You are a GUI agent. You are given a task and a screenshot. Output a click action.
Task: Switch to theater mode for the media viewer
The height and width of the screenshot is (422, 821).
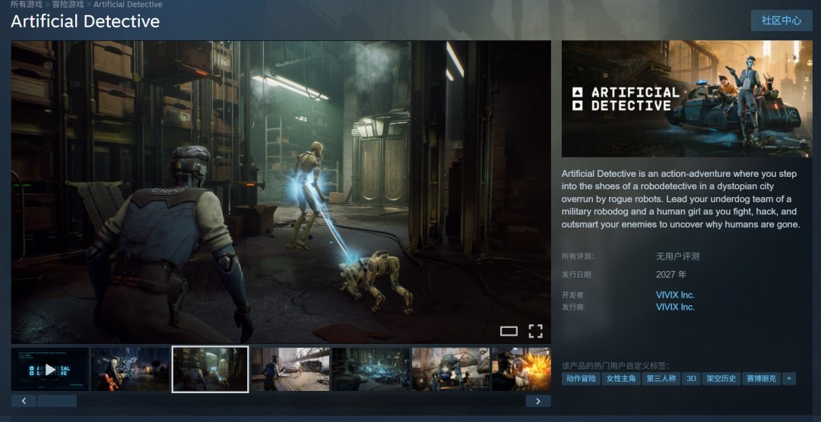pos(509,331)
